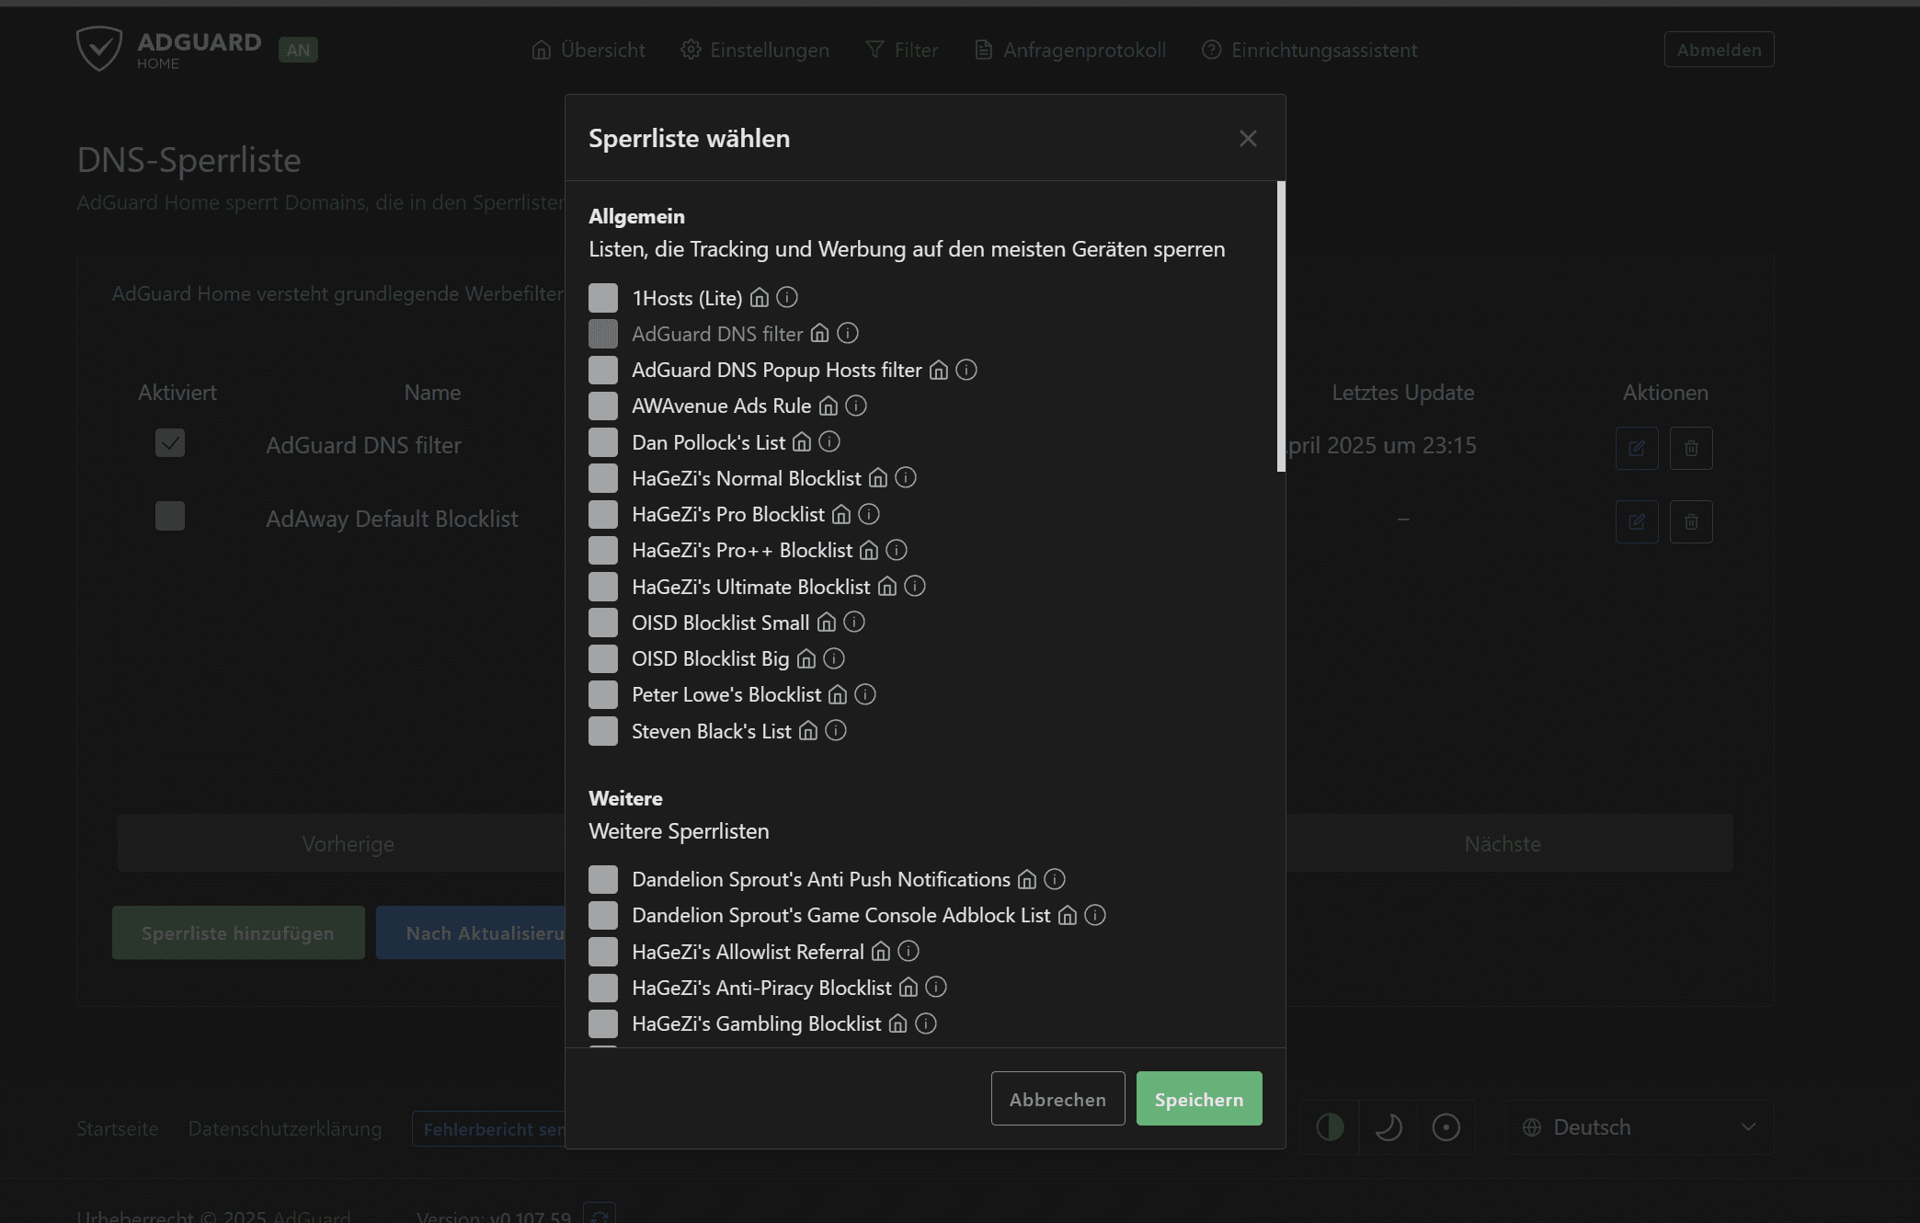Toggle Aktiviert checkbox for AdAway Default Blocklist
1920x1223 pixels.
(x=170, y=516)
